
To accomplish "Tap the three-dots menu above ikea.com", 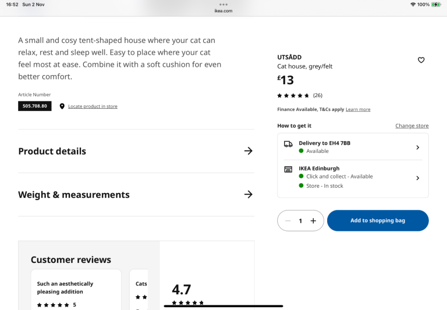I will [223, 4].
